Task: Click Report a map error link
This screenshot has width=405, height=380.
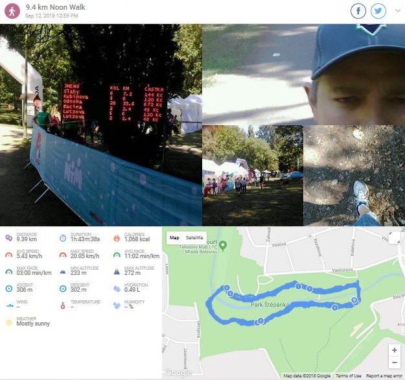Action: pos(384,376)
